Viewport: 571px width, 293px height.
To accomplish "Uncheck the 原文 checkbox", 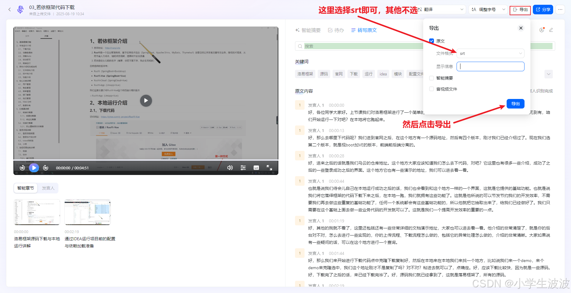I will point(432,41).
